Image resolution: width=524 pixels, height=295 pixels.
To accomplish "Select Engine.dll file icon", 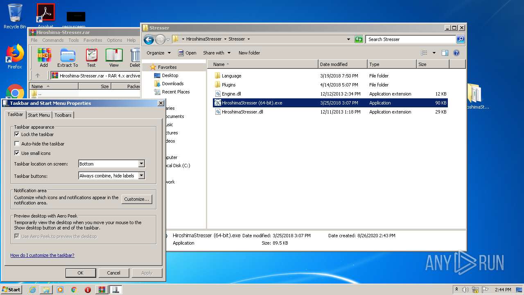I will tap(218, 94).
